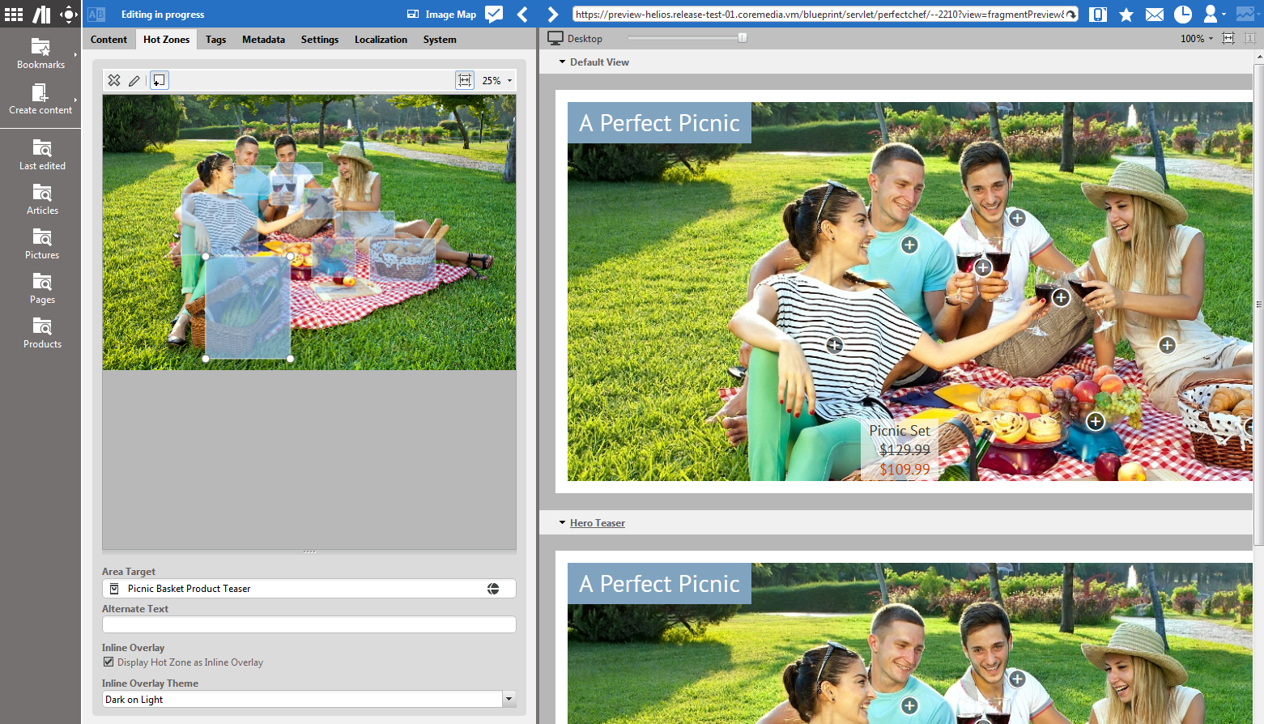
Task: Open the apps grid menu
Action: [x=14, y=14]
